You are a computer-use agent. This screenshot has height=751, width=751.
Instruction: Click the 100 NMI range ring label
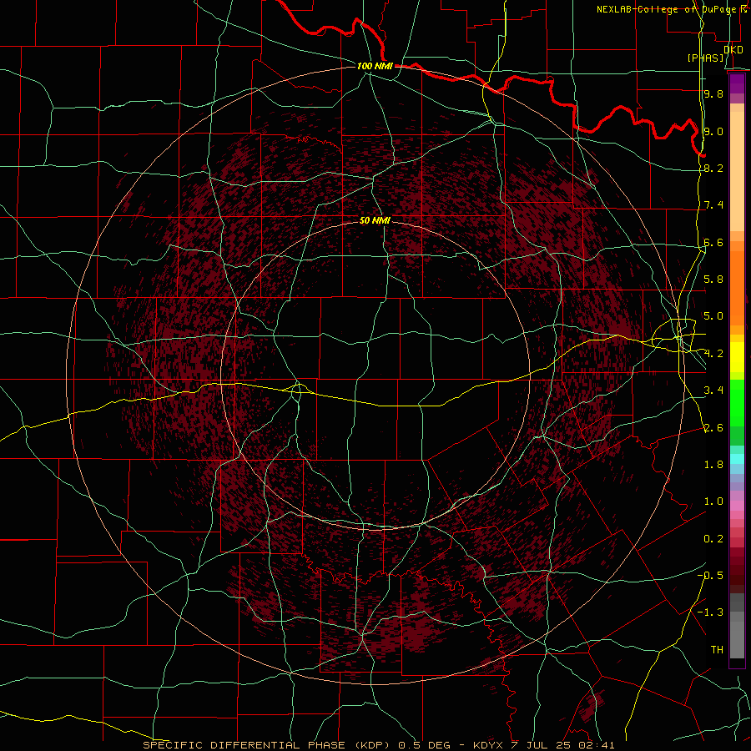click(375, 66)
